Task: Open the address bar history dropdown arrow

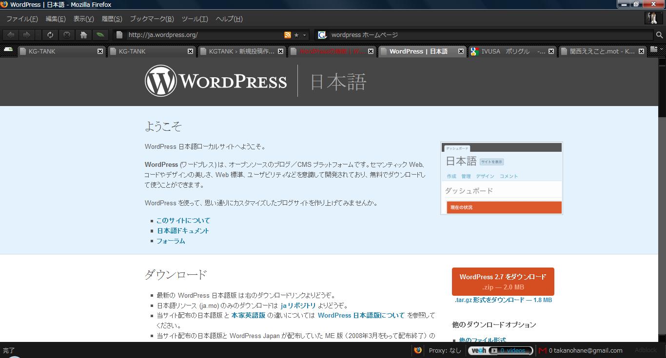Action: pyautogui.click(x=305, y=35)
